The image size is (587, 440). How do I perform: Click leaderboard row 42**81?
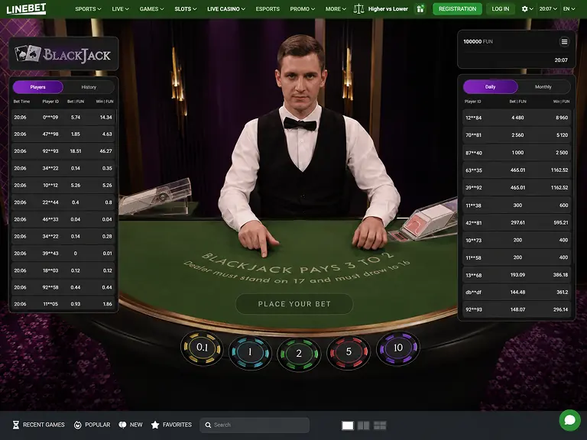(x=517, y=222)
